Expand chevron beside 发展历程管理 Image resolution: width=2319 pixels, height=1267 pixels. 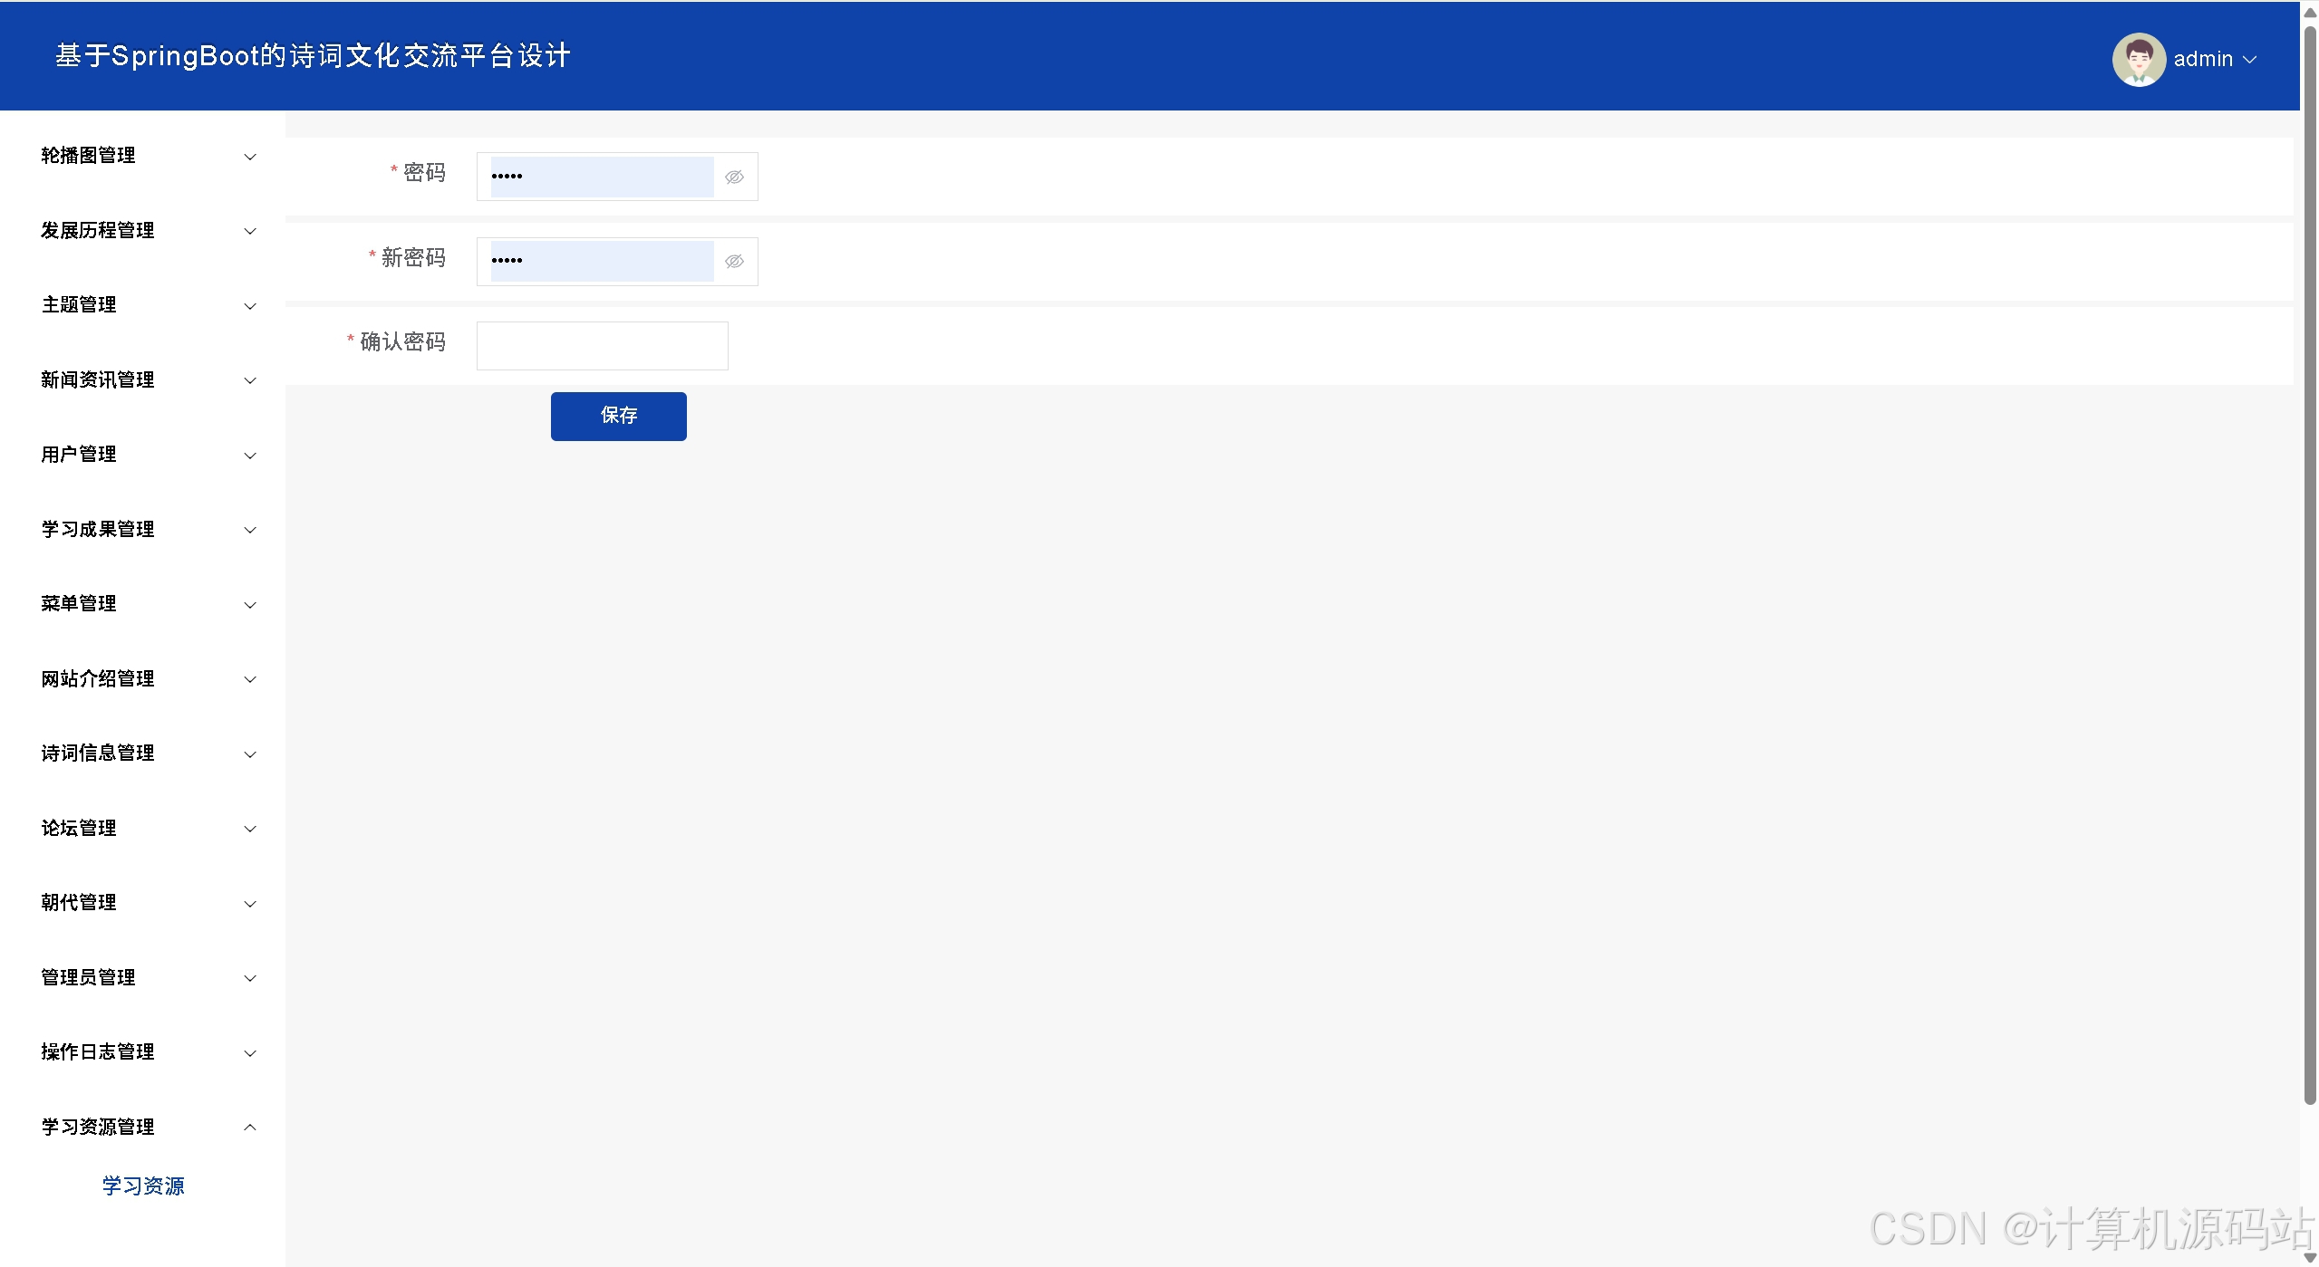point(250,231)
